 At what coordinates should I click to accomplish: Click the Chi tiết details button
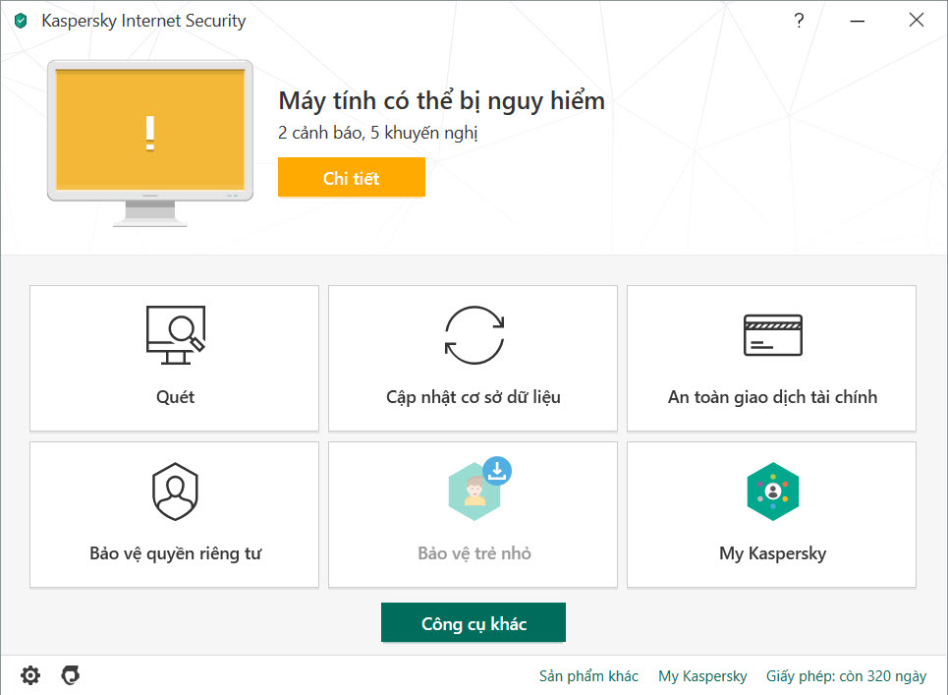(x=352, y=177)
